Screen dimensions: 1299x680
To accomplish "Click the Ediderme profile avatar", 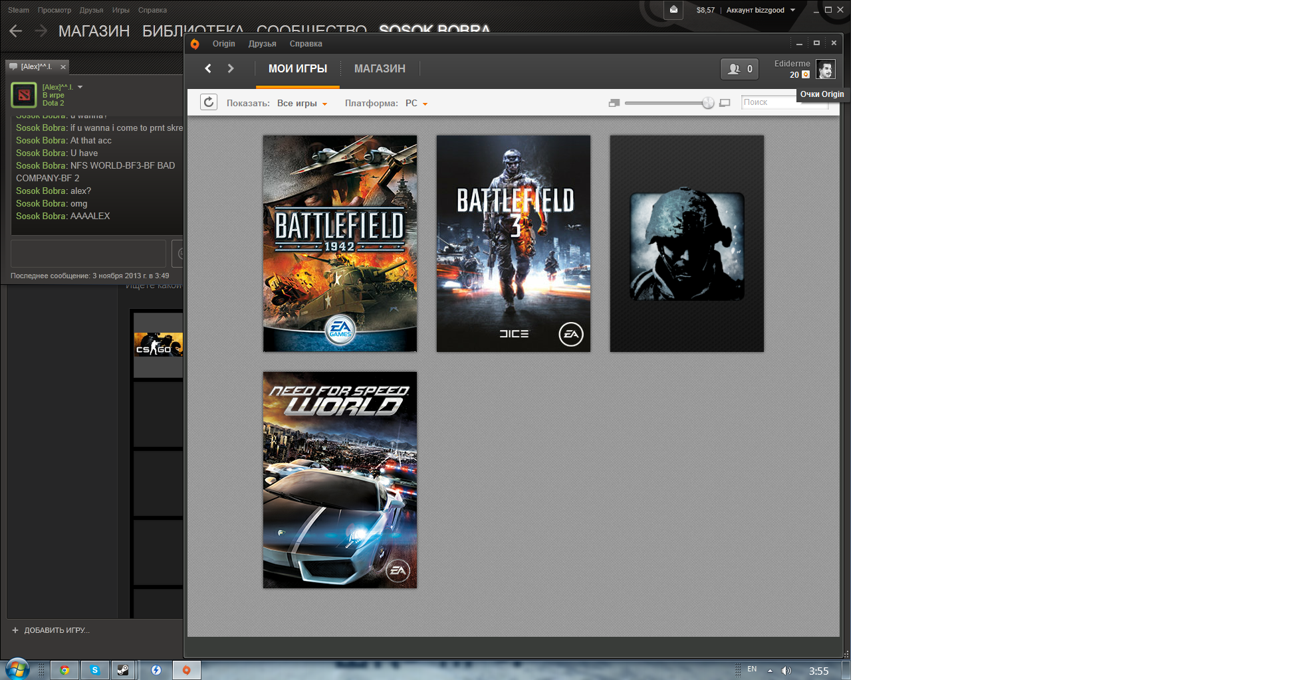I will click(826, 70).
